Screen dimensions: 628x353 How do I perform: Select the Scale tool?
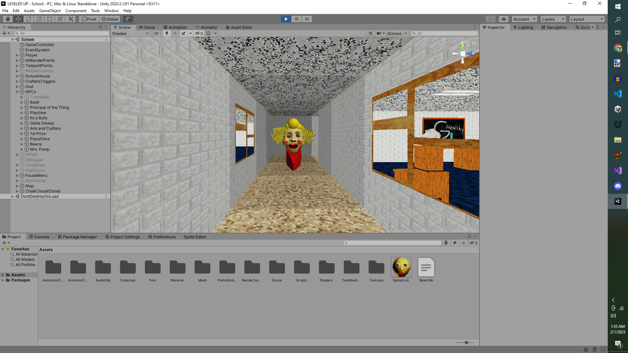39,19
